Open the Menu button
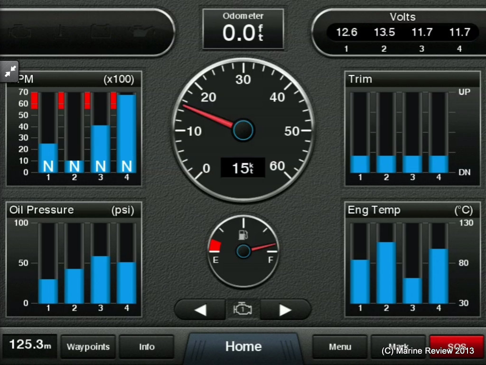Image resolution: width=486 pixels, height=365 pixels. coord(340,346)
